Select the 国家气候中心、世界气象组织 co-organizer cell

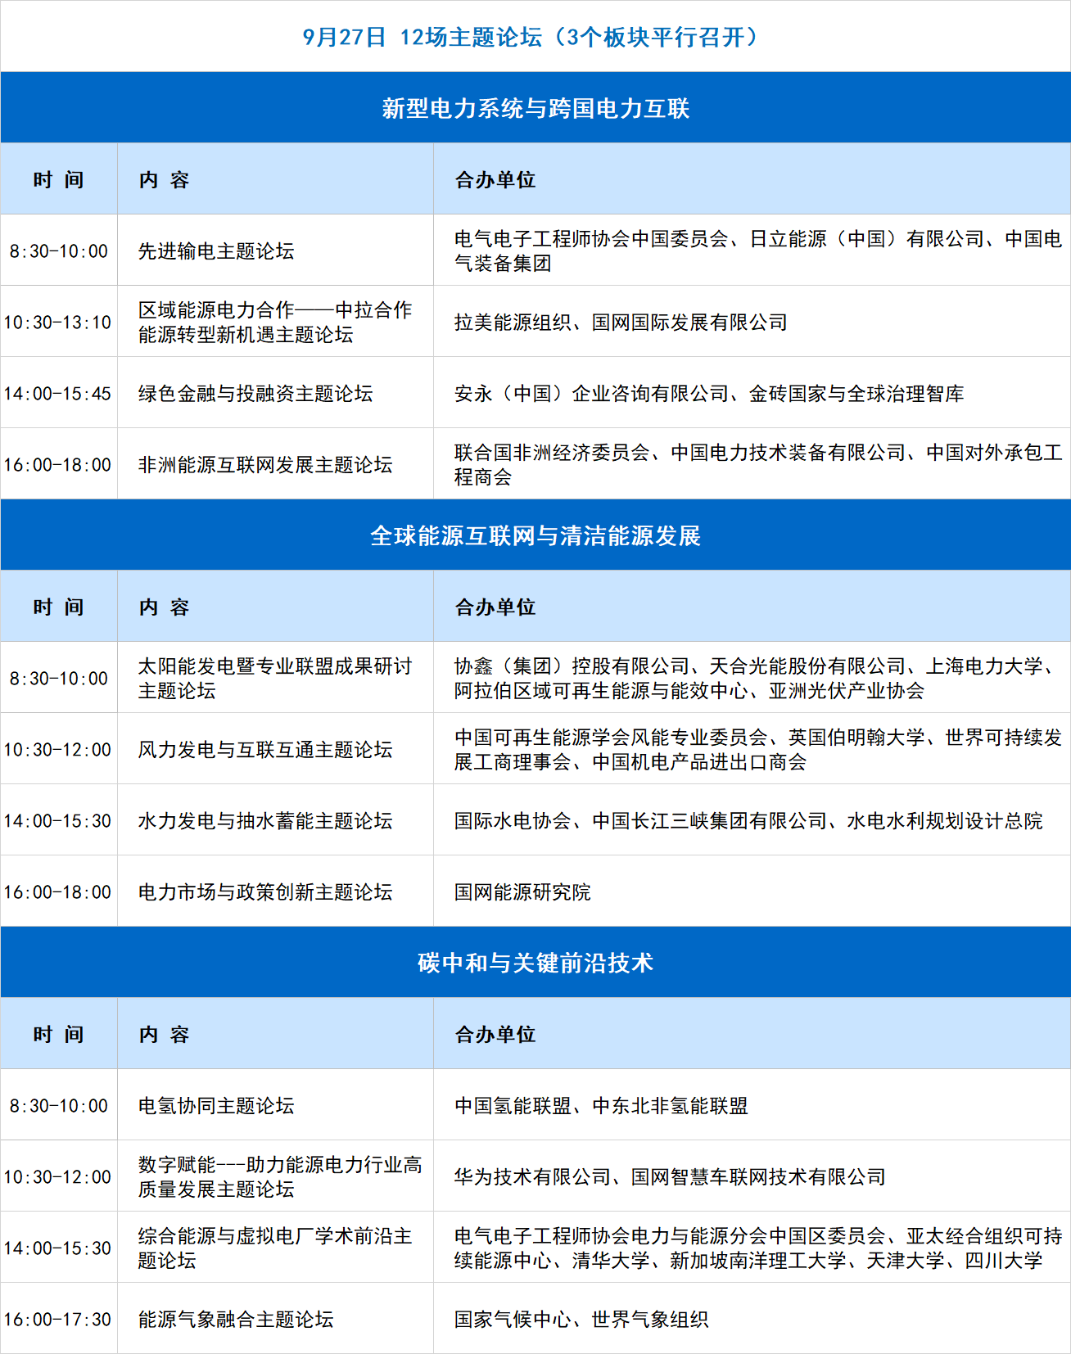click(581, 1320)
